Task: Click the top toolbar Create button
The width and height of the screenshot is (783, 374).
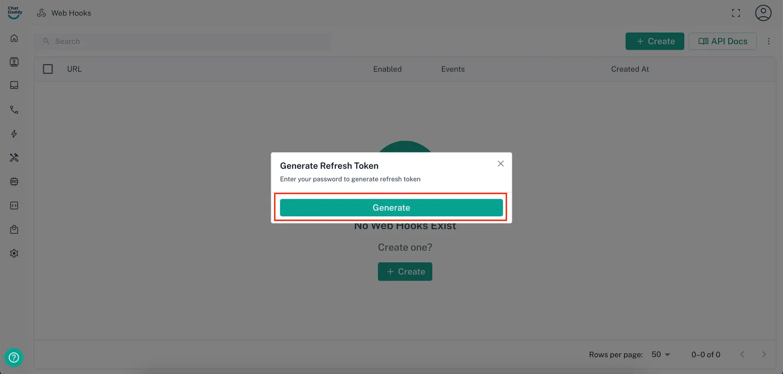Action: [x=654, y=42]
